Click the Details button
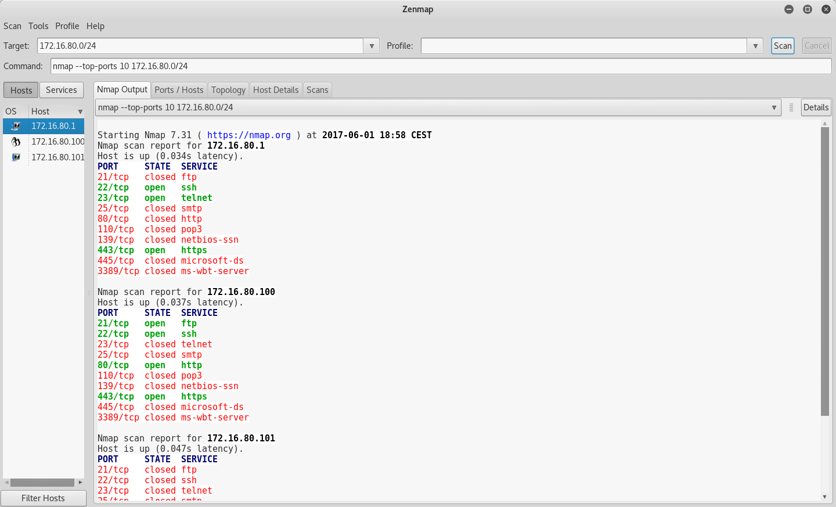836x507 pixels. point(816,107)
